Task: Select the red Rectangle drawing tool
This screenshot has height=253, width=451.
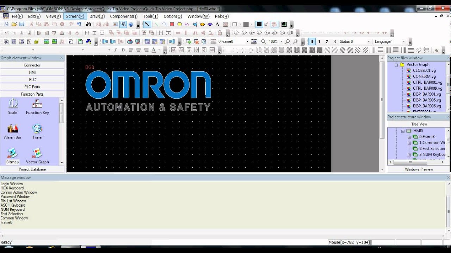Action: click(172, 24)
